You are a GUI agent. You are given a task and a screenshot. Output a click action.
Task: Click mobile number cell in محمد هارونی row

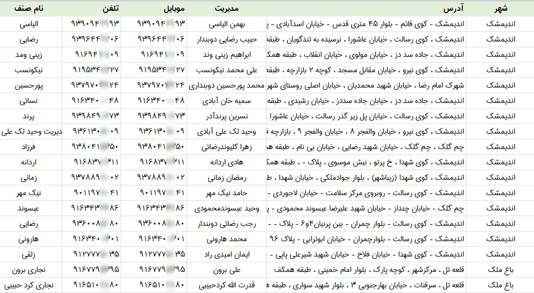pyautogui.click(x=154, y=239)
